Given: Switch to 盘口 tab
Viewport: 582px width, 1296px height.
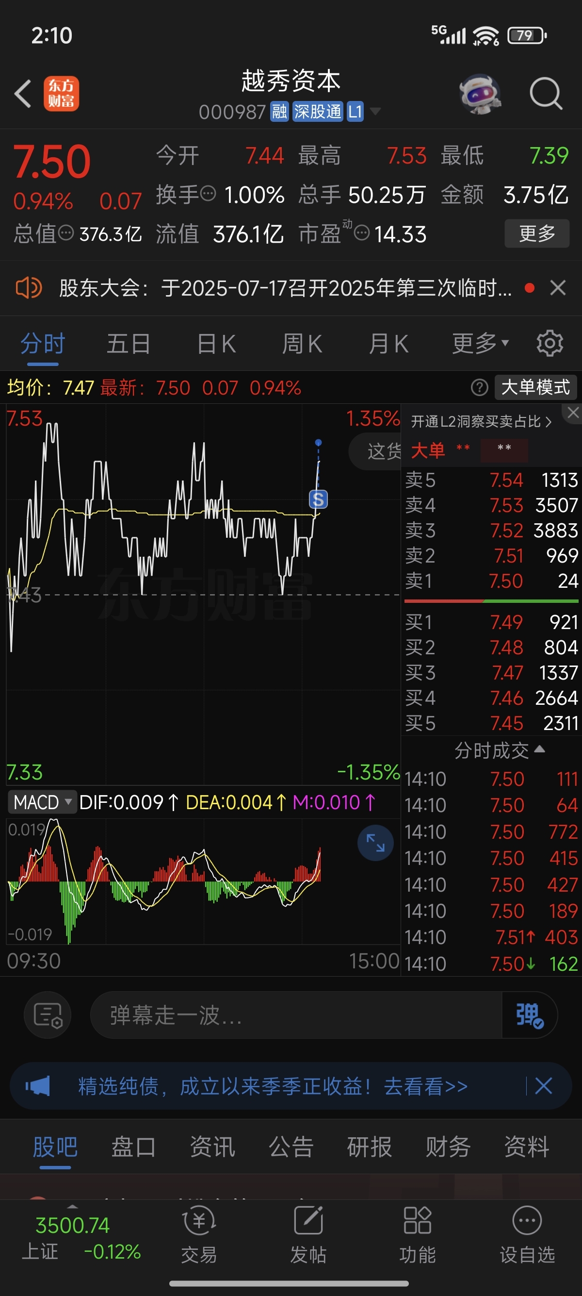Looking at the screenshot, I should pyautogui.click(x=134, y=1147).
